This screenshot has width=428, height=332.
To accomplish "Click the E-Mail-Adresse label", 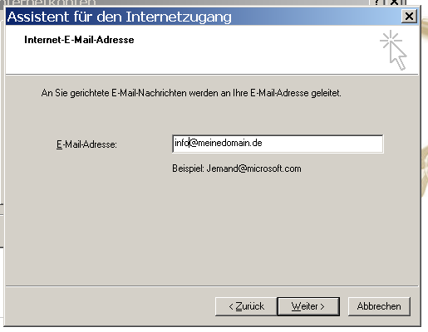I will click(x=86, y=144).
